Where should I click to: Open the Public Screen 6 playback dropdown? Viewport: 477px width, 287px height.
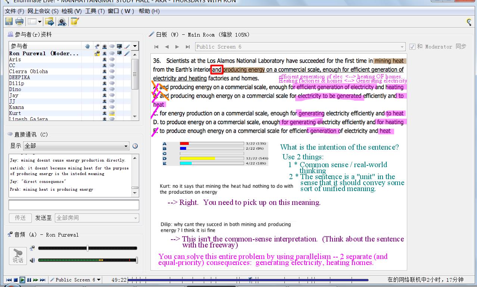pos(76,280)
